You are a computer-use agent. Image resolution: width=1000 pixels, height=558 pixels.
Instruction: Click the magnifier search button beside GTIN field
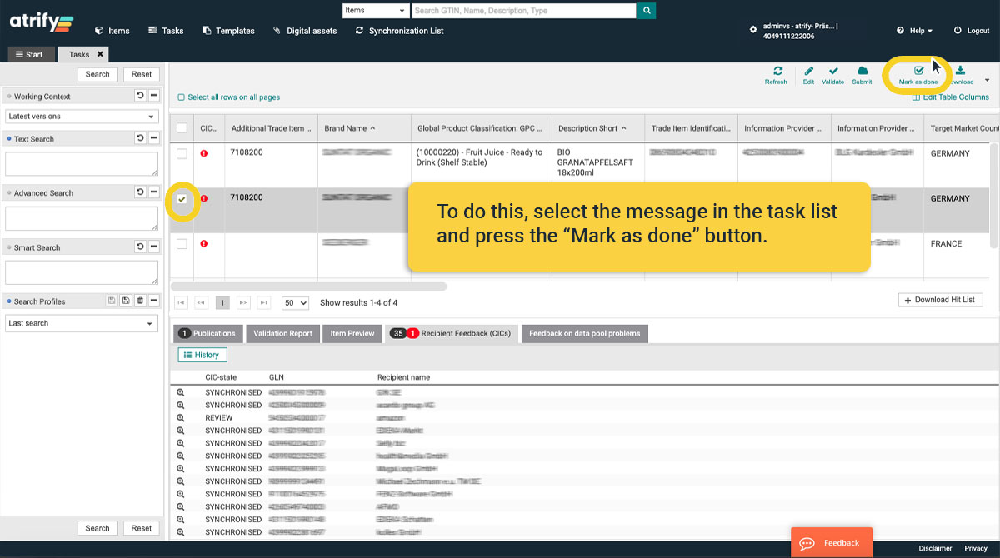tap(646, 11)
